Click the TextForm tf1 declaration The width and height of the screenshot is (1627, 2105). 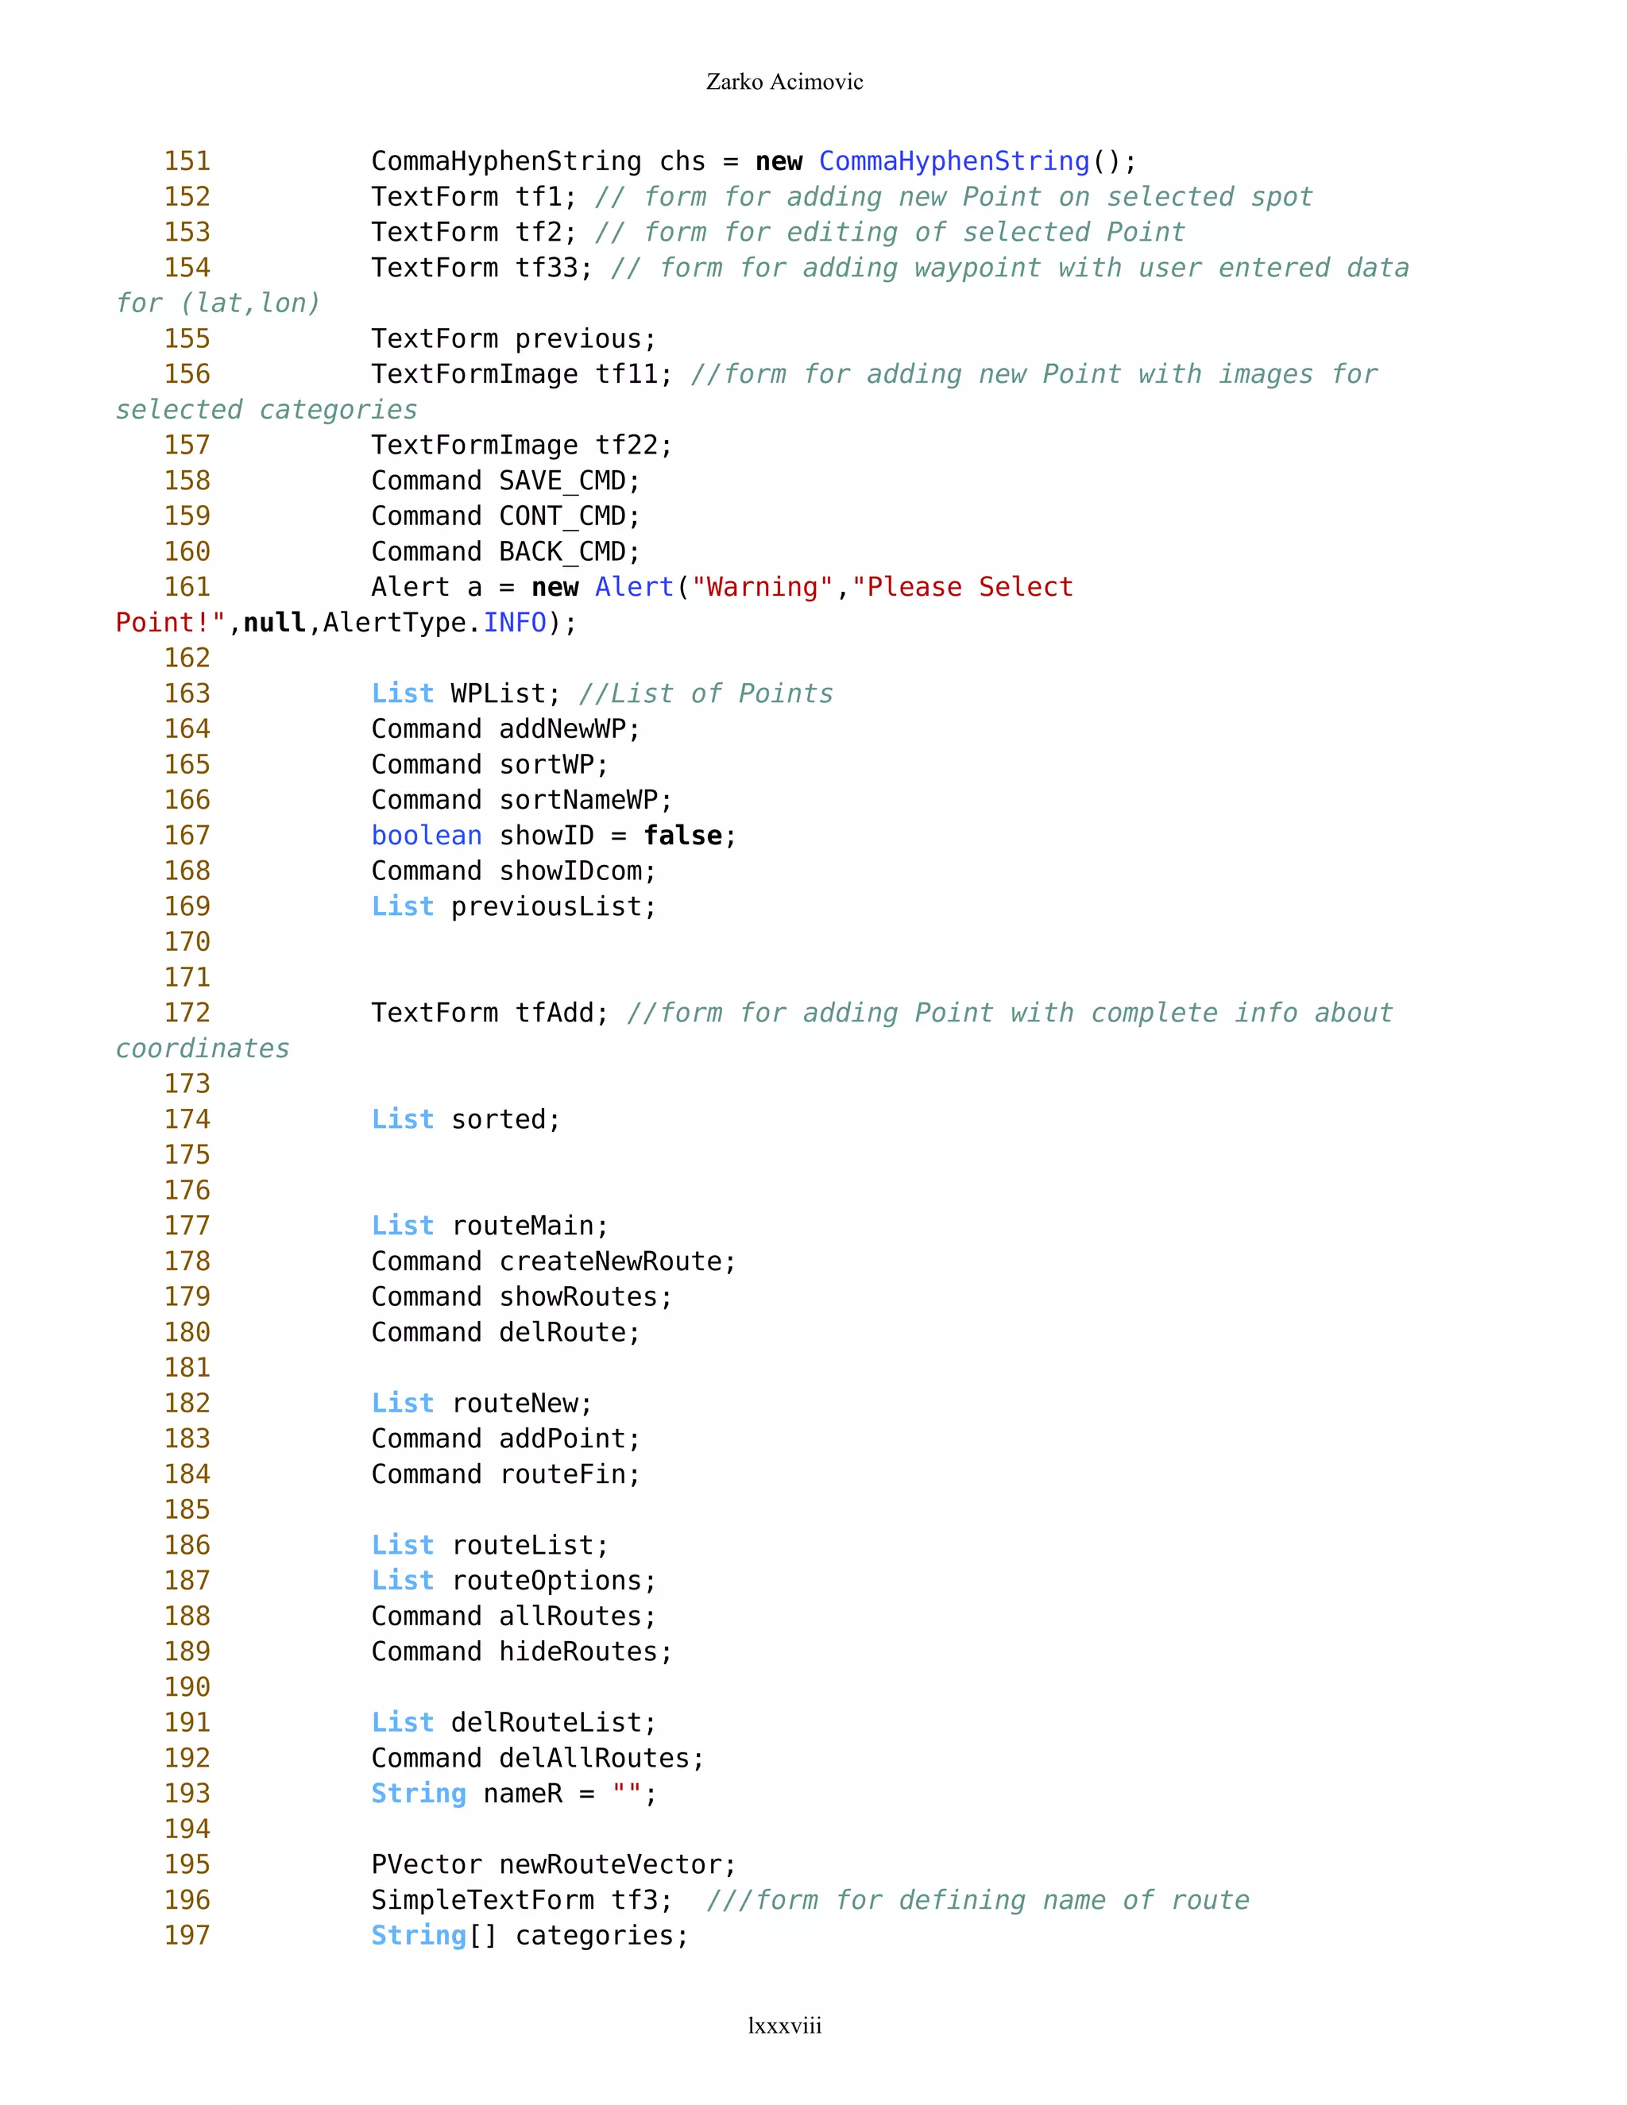point(473,197)
